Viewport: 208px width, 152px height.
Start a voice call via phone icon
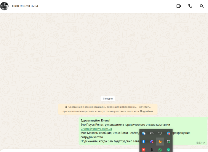(190, 6)
